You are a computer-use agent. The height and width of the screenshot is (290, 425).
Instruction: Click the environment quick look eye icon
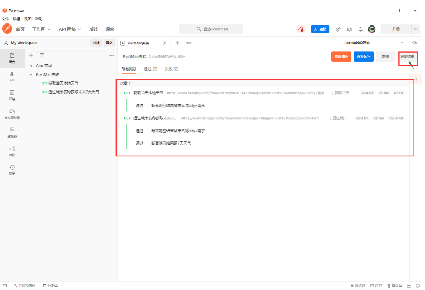coord(415,43)
